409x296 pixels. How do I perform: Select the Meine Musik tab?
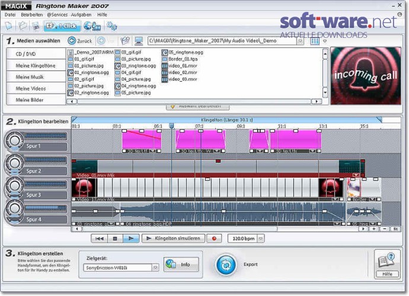pos(36,77)
